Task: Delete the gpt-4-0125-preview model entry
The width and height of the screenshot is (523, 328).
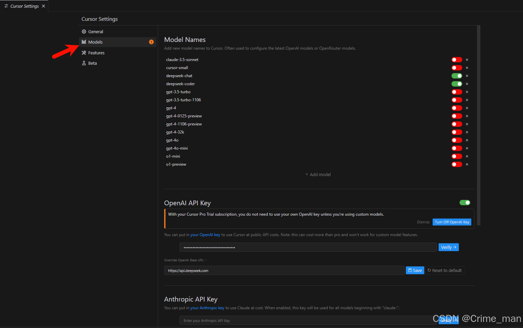Action: pos(467,116)
